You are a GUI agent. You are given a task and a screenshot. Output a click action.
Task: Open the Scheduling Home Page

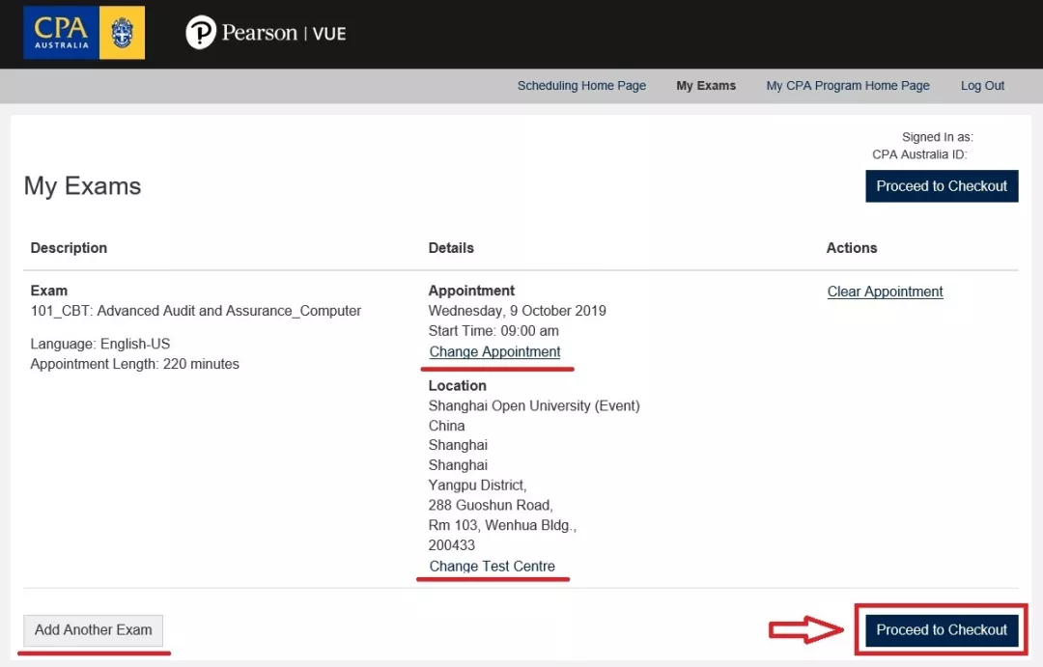[x=581, y=86]
